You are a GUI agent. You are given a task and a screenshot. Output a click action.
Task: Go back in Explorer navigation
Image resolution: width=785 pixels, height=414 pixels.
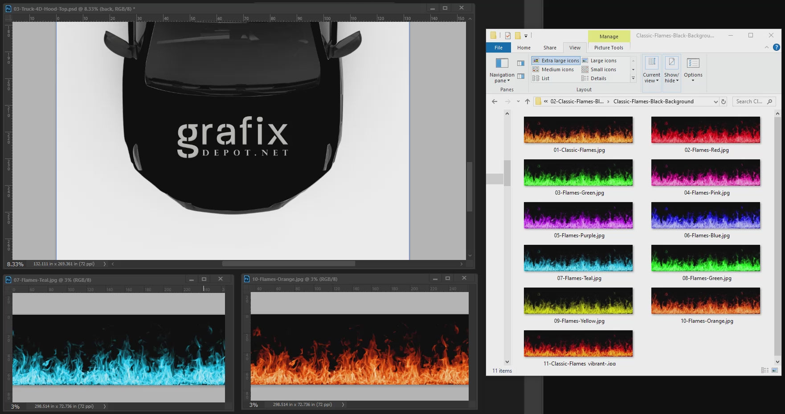point(495,101)
